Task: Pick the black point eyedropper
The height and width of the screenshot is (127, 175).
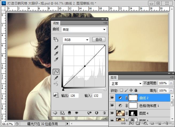Action: (x=56, y=47)
